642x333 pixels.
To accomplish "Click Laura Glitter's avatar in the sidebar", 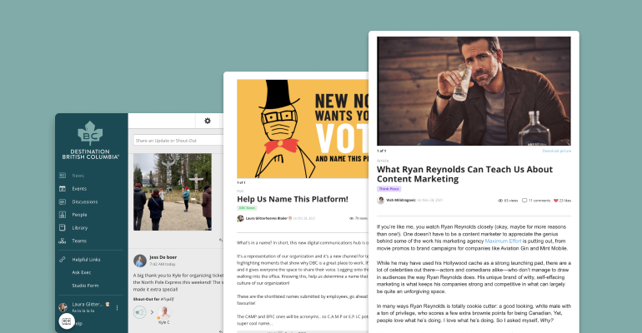I will 63,307.
